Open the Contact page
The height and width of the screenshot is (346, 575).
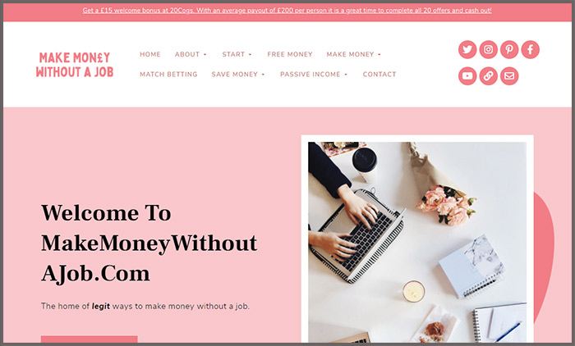pos(379,75)
